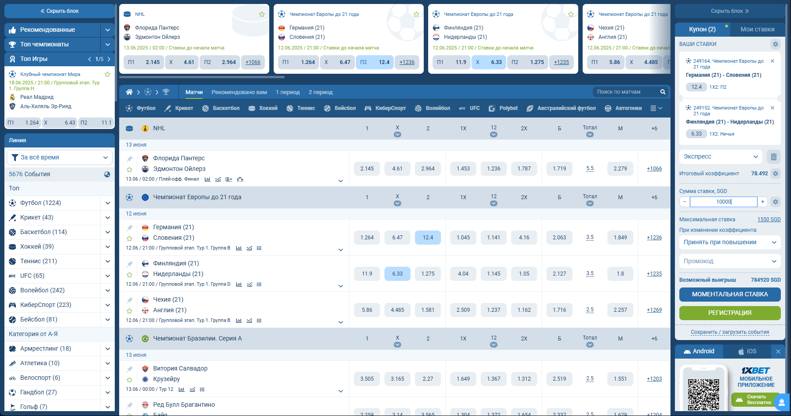
Task: Click the home icon in breadcrumb bar
Action: (129, 92)
